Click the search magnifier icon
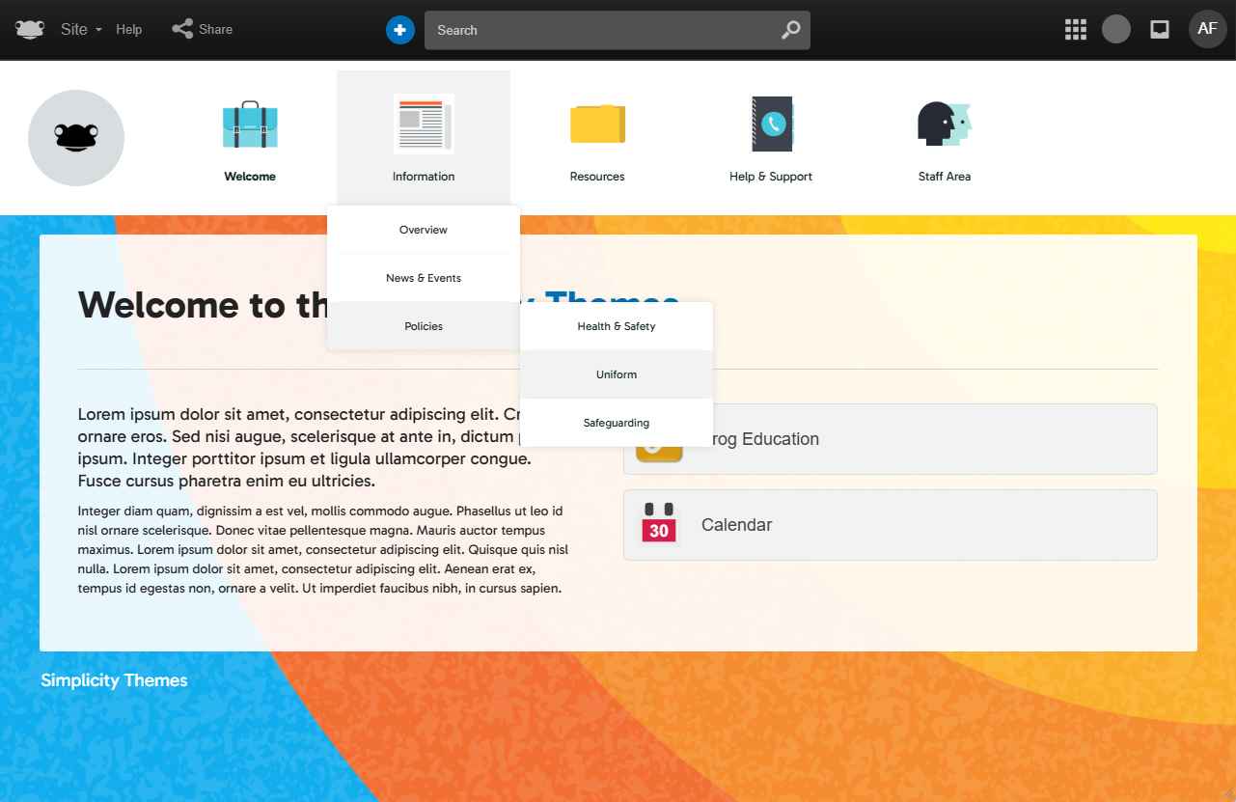Viewport: 1236px width, 802px height. tap(790, 30)
